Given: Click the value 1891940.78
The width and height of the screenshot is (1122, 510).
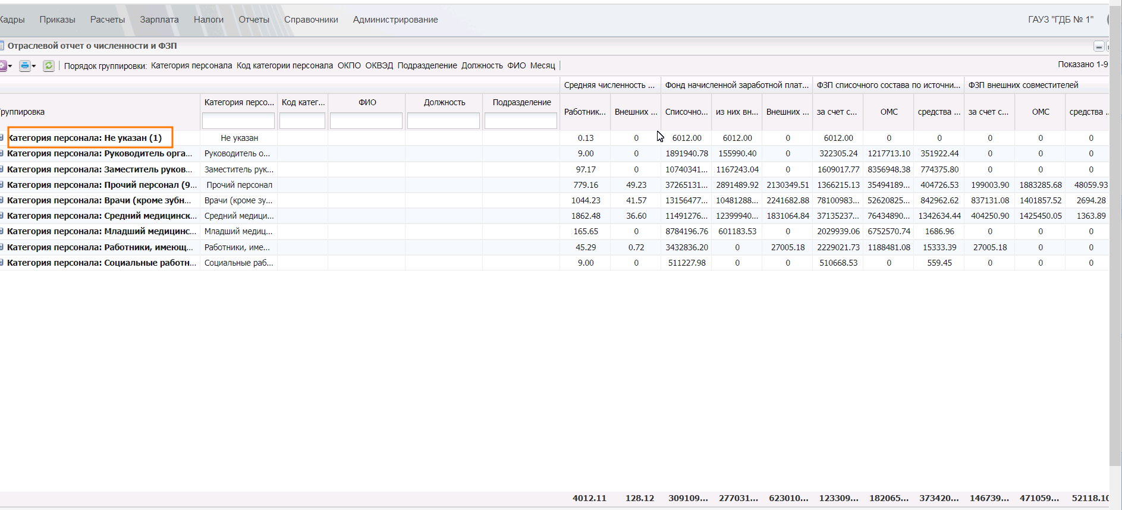Looking at the screenshot, I should (687, 153).
